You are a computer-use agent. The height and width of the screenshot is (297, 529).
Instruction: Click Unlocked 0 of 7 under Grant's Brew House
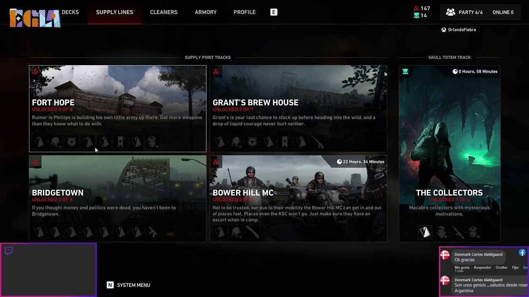pyautogui.click(x=234, y=110)
